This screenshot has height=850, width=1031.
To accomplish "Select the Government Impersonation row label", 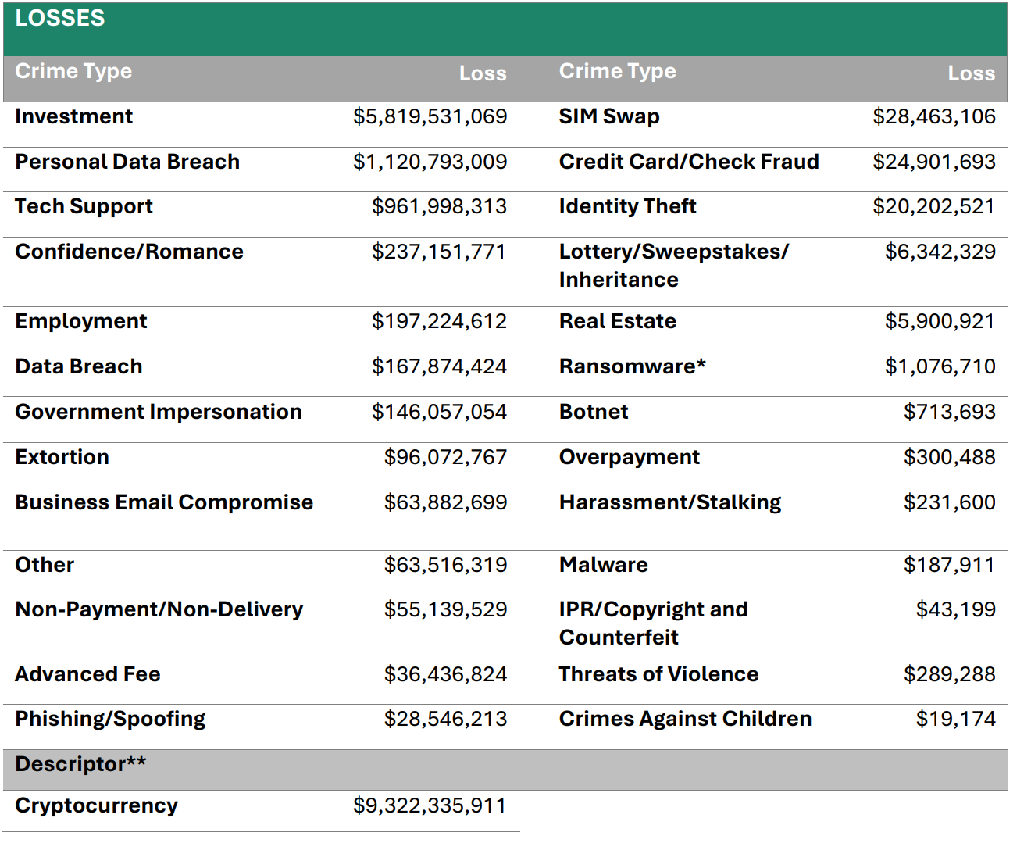I will tap(159, 412).
